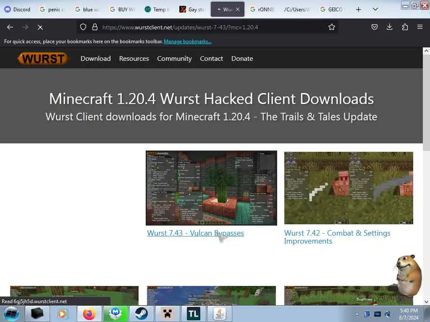Switch to the Discord tab
This screenshot has width=430, height=322.
click(x=18, y=10)
